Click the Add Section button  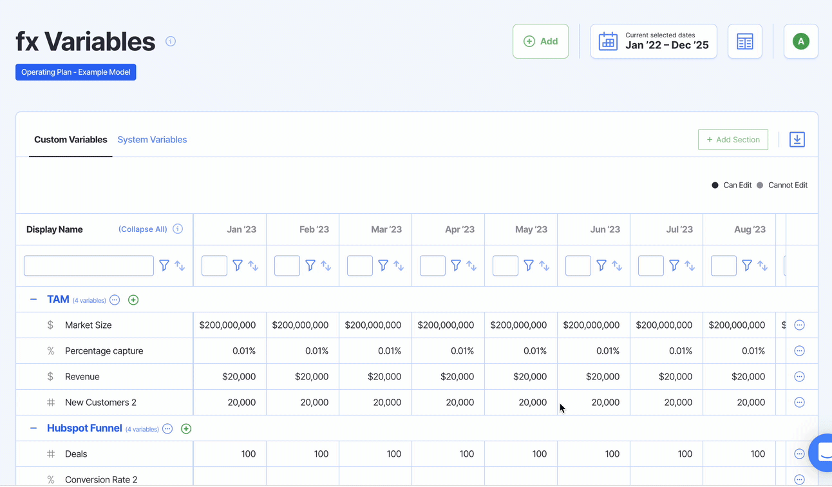click(x=733, y=140)
